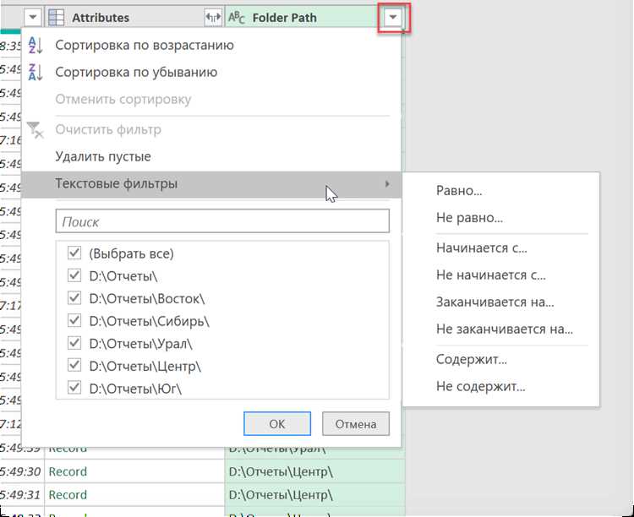Click the sort descending Z-A icon
634x517 pixels.
36,73
